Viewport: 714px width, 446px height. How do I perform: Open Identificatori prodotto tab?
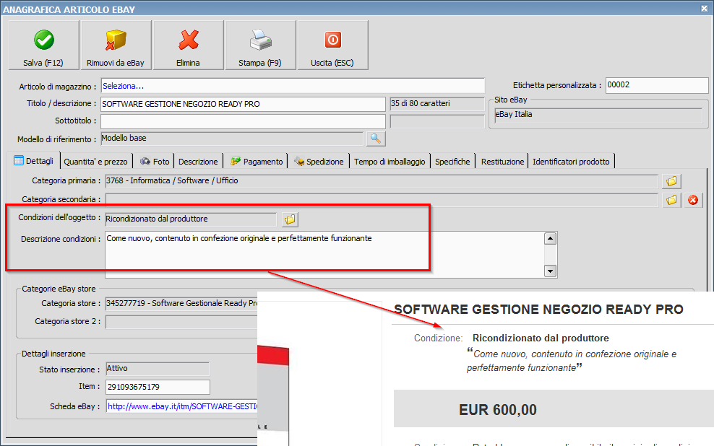pyautogui.click(x=571, y=162)
